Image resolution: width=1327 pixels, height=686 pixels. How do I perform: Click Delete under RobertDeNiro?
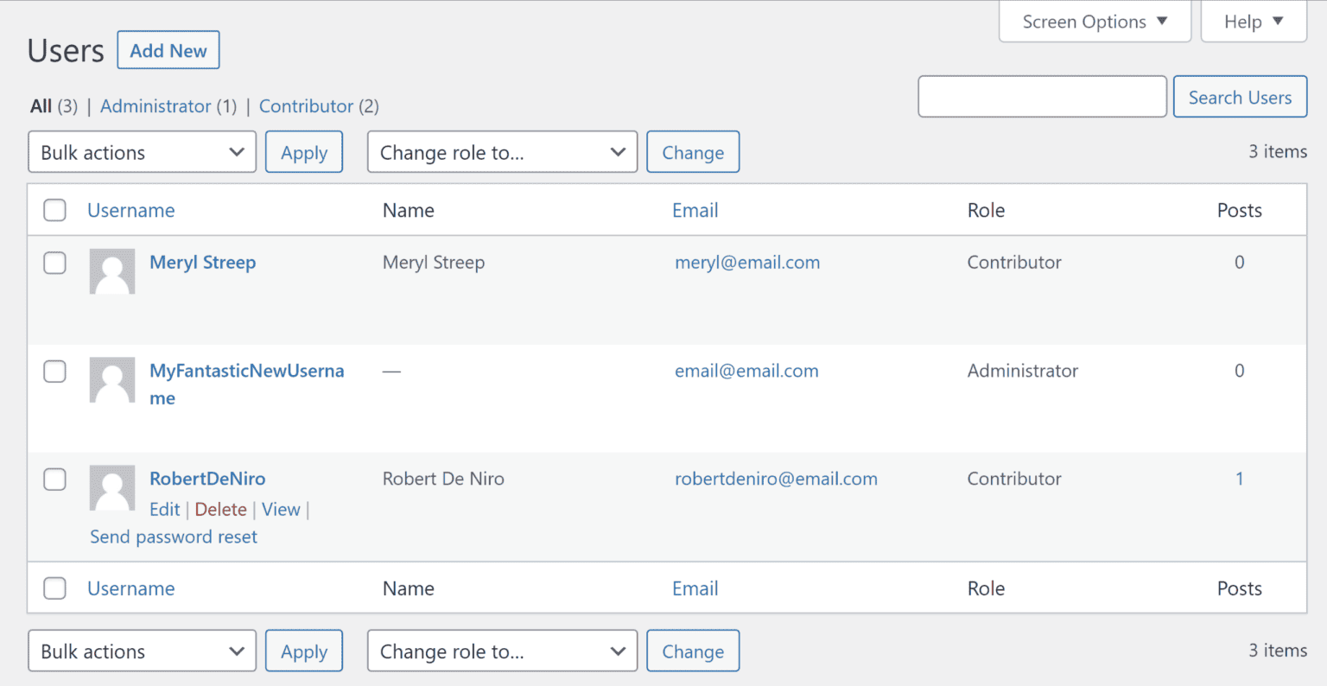pos(221,510)
